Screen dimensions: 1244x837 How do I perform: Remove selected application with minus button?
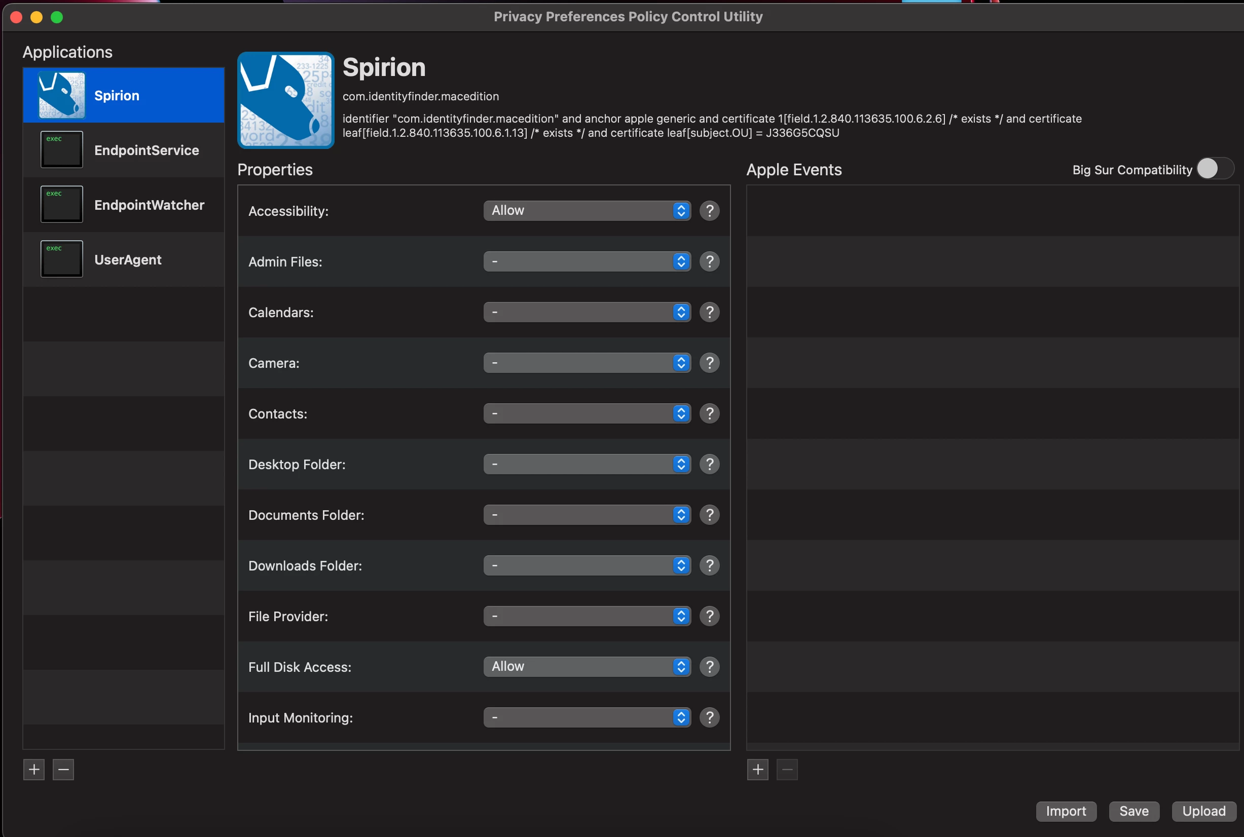63,770
